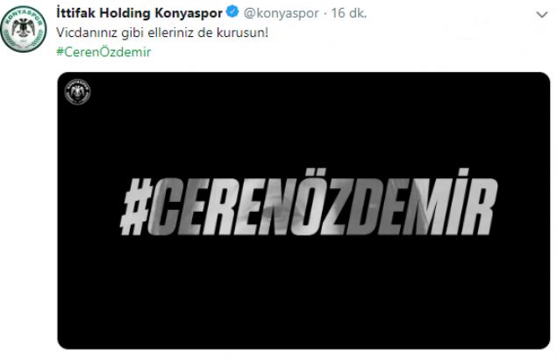Open the İttifak Holding Konyaspor display name
The height and width of the screenshot is (361, 557).
(139, 13)
